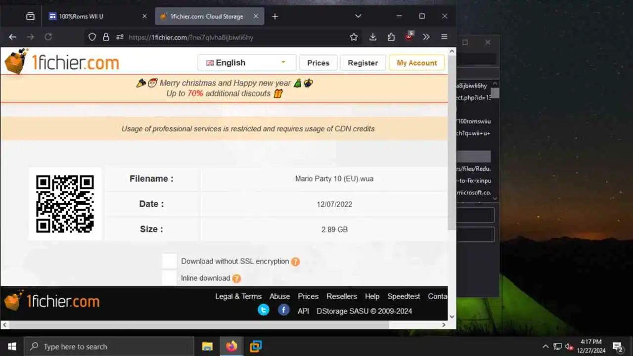Open the uBlock Origin extension icon
This screenshot has width=633, height=356.
(409, 37)
